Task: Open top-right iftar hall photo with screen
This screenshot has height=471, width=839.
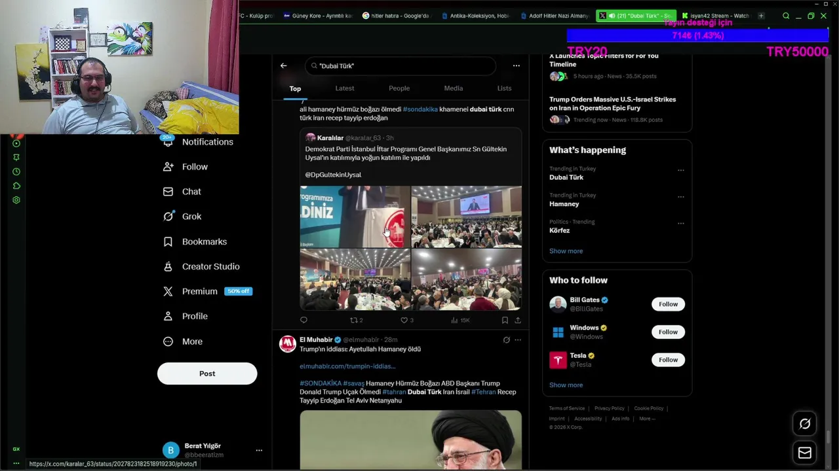Action: [466, 217]
